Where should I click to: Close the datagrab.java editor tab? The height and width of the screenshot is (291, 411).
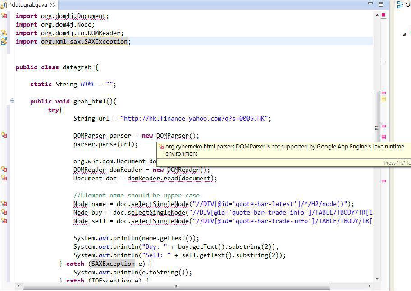tap(53, 5)
